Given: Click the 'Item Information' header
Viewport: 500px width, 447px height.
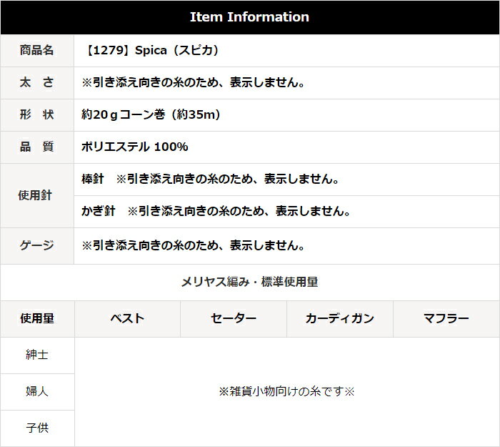Looking at the screenshot, I should (x=250, y=17).
